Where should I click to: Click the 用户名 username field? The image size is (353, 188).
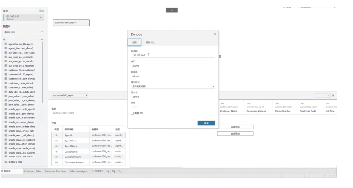pyautogui.click(x=173, y=97)
